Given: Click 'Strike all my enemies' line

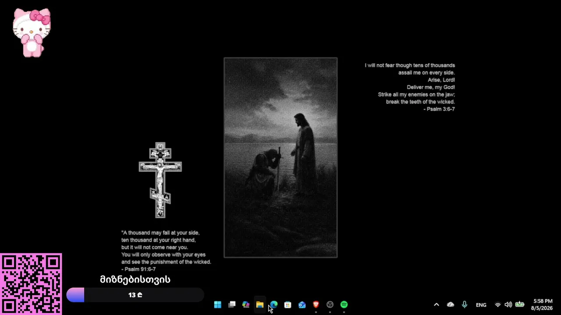Looking at the screenshot, I should pos(416,94).
